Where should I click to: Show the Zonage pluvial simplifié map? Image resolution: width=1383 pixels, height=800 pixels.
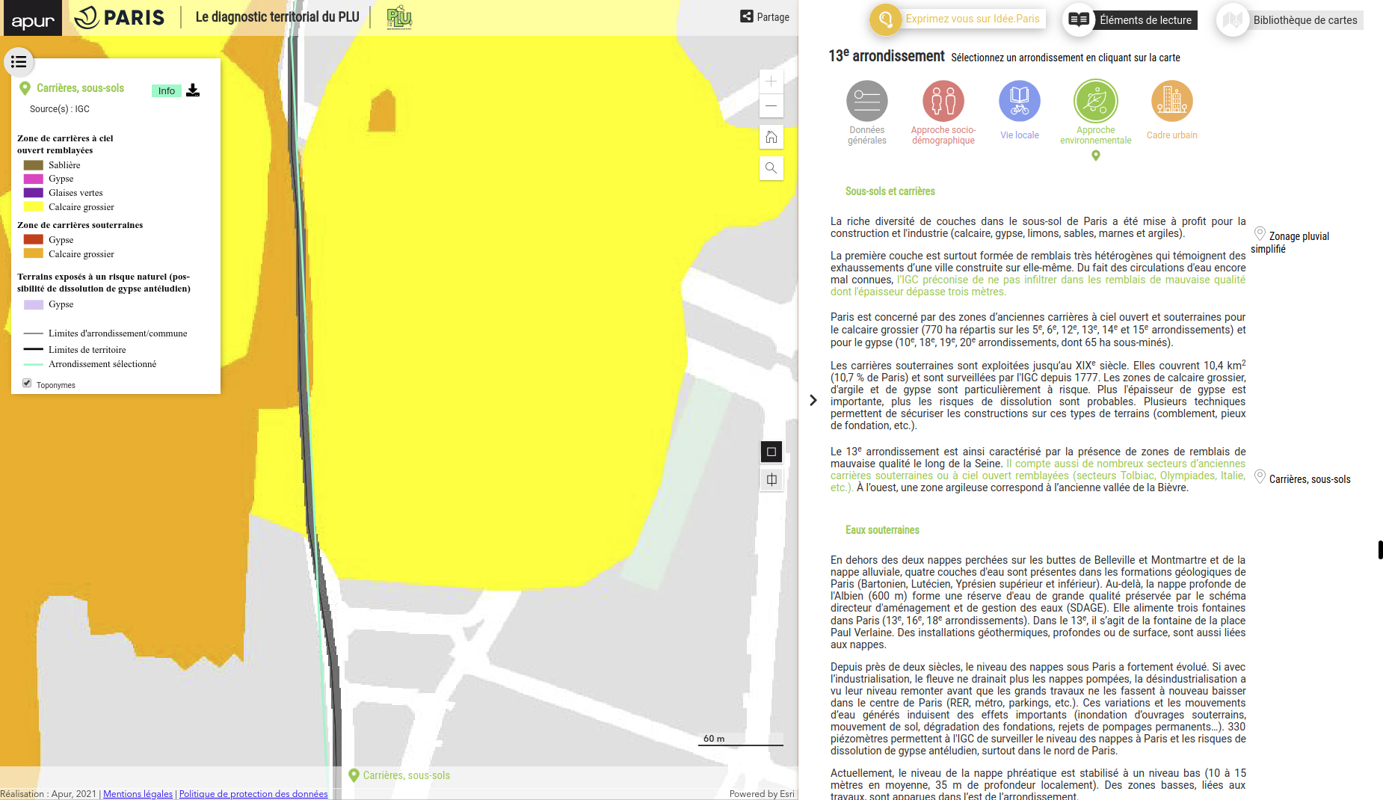click(1298, 237)
